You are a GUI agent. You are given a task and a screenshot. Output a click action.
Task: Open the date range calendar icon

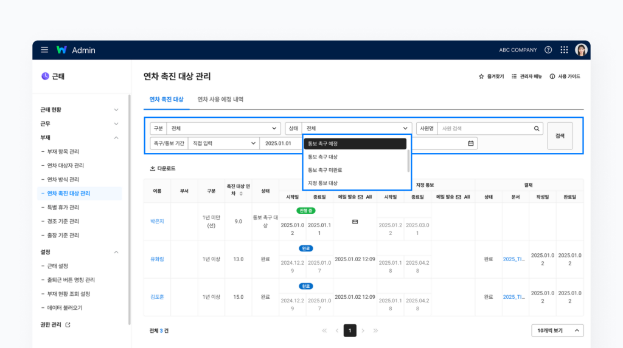pyautogui.click(x=471, y=143)
